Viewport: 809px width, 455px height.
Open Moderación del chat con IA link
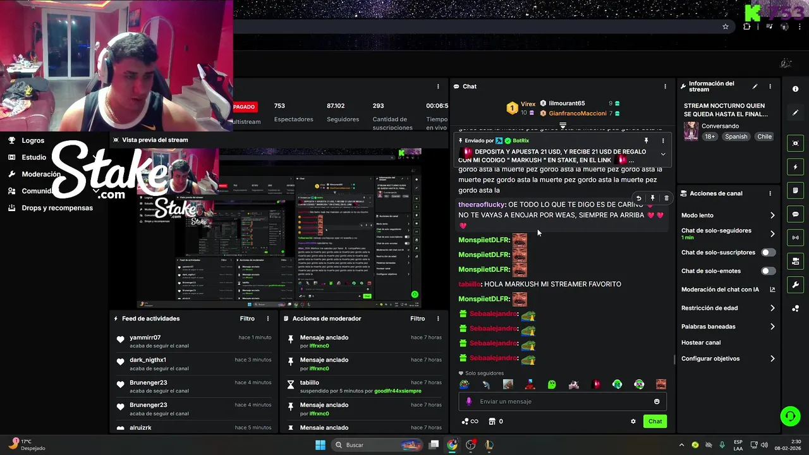[728, 289]
